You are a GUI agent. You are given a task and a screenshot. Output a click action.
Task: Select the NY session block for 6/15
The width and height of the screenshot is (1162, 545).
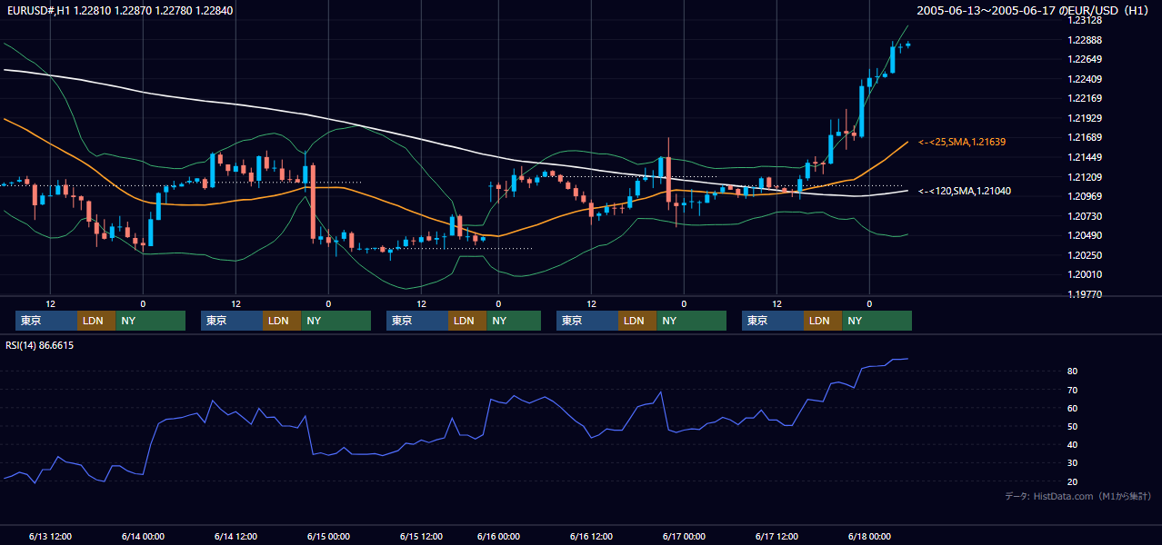513,321
